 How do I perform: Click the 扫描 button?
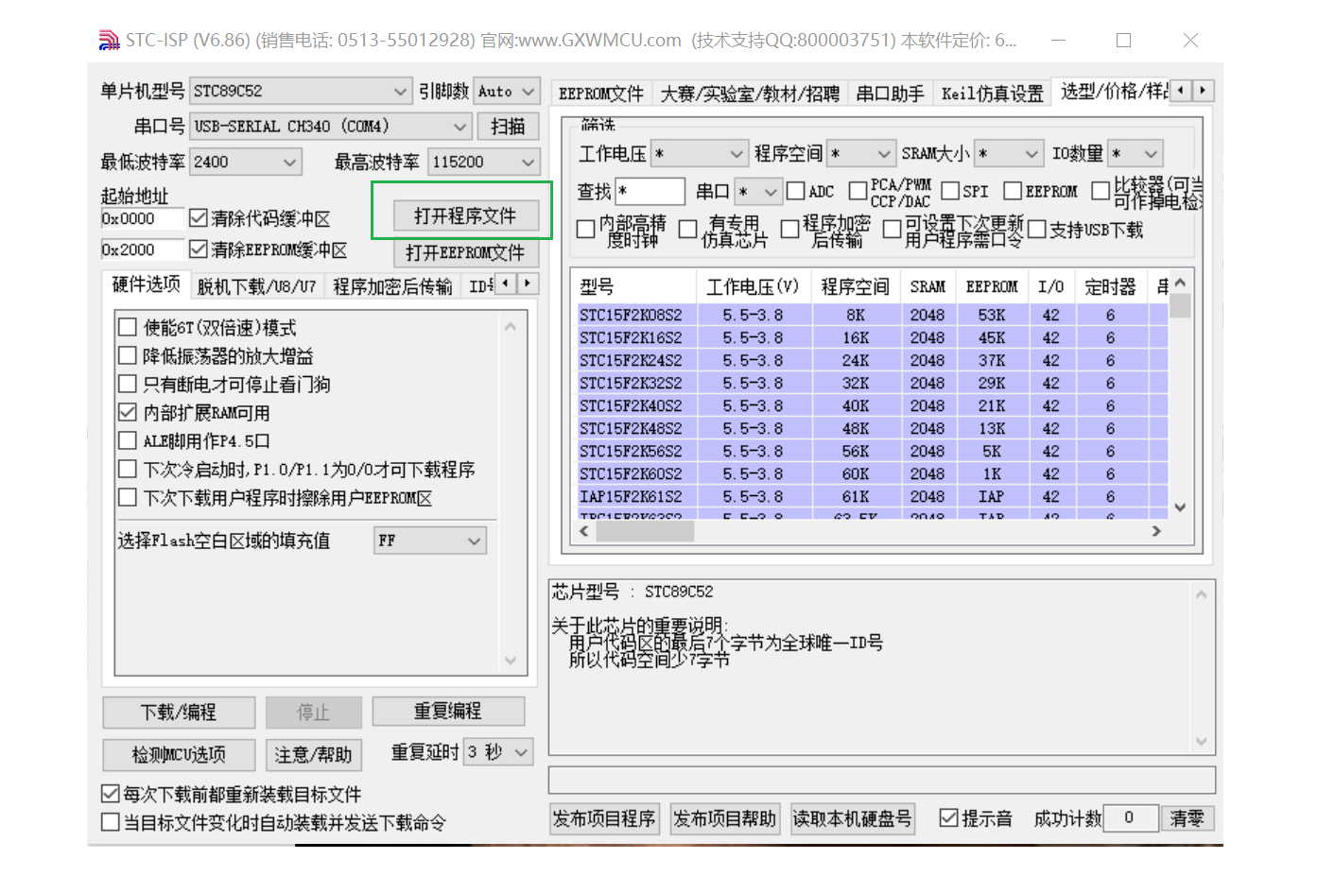click(509, 126)
